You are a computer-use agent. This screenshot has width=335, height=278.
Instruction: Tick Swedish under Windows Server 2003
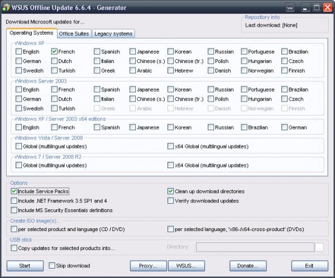pos(18,108)
